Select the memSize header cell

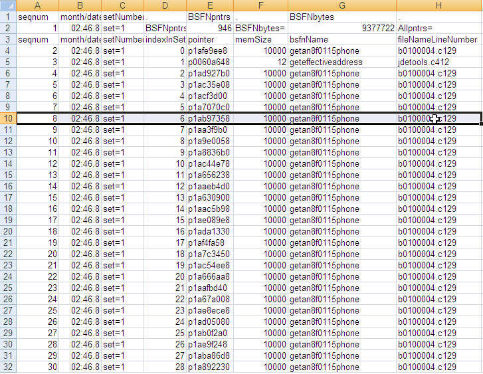click(261, 40)
